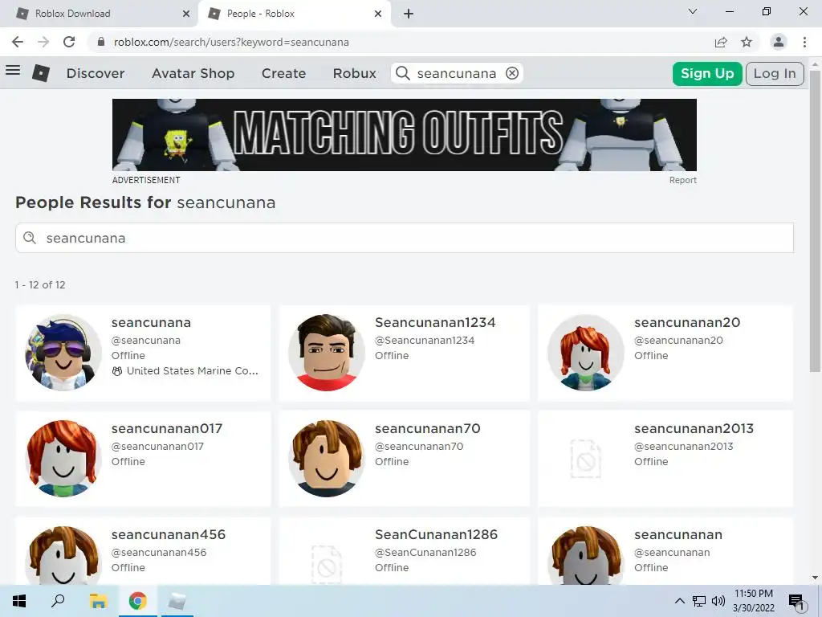Open the Matching Outfits ad banner
Screen dimensions: 822x617
point(405,135)
